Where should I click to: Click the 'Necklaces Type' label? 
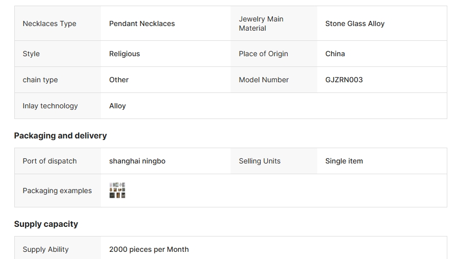49,23
